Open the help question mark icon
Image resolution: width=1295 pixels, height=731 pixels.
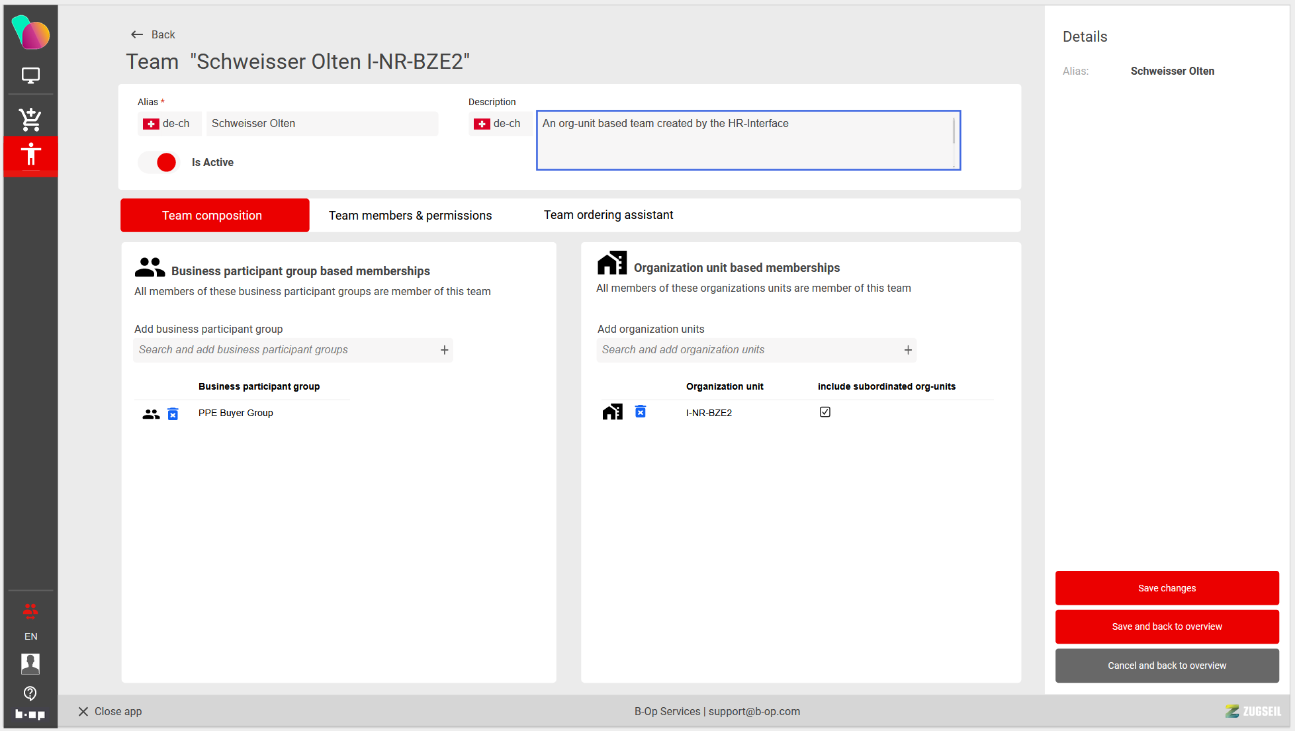(x=30, y=693)
